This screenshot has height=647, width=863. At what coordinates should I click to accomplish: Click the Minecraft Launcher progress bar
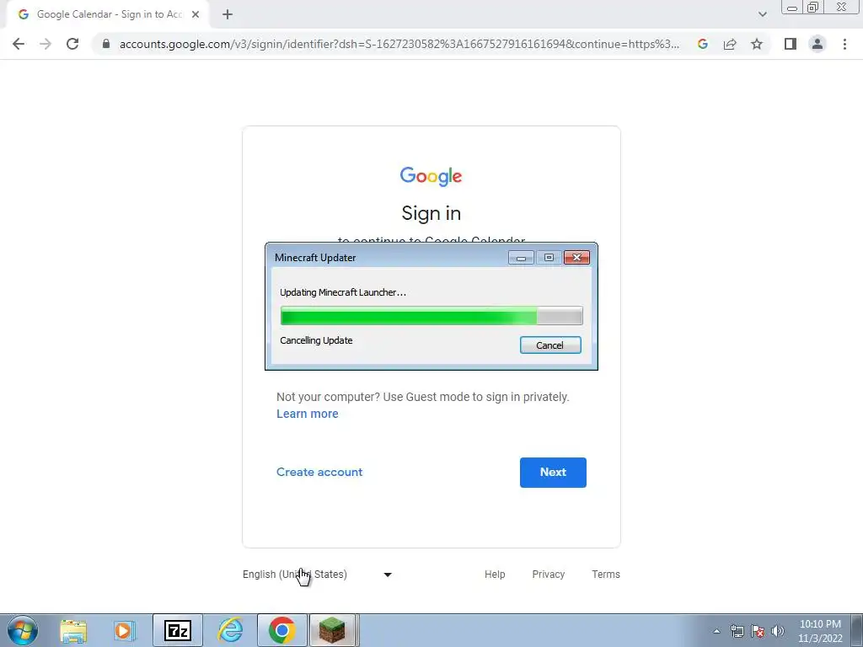tap(431, 316)
